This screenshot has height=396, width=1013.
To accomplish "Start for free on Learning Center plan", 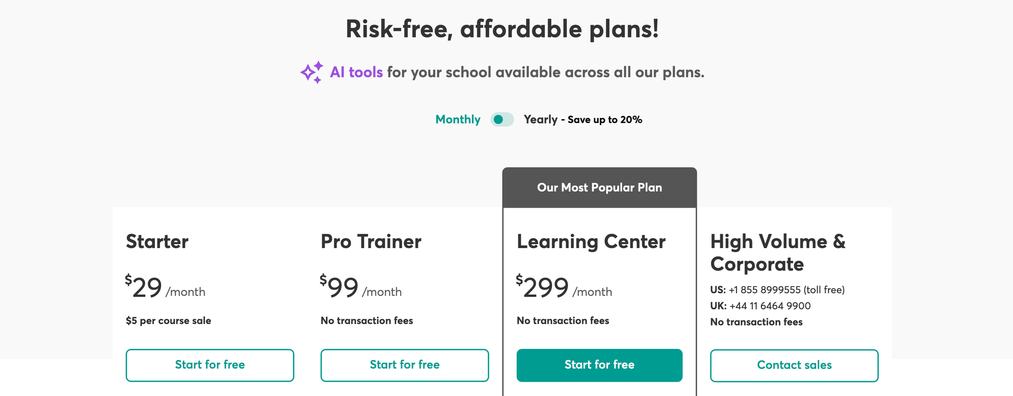I will (599, 365).
